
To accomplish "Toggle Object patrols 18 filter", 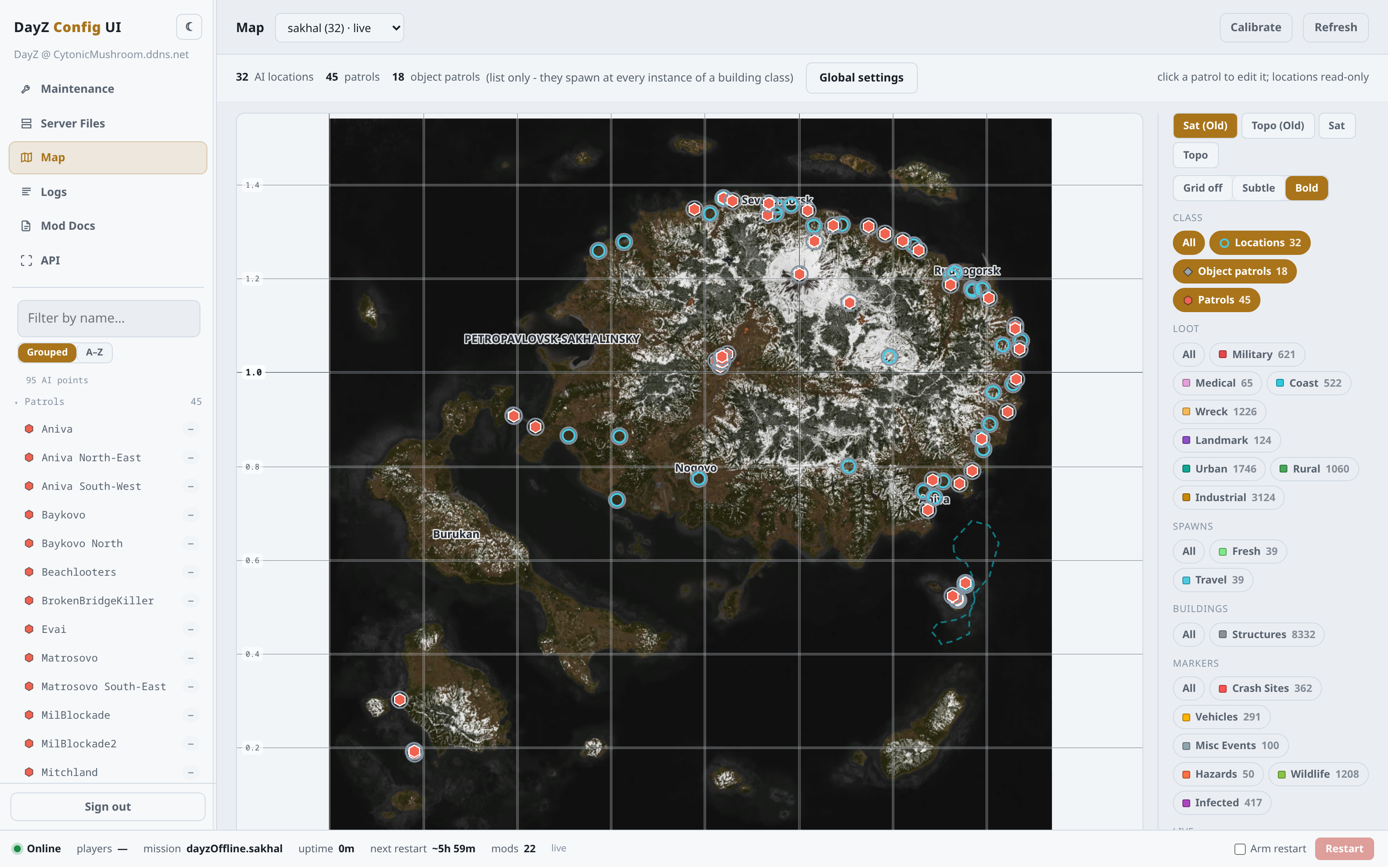I will coord(1234,271).
